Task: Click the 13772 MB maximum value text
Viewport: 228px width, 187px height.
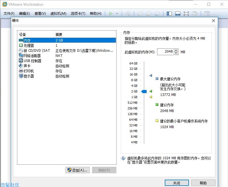Action: click(x=168, y=95)
